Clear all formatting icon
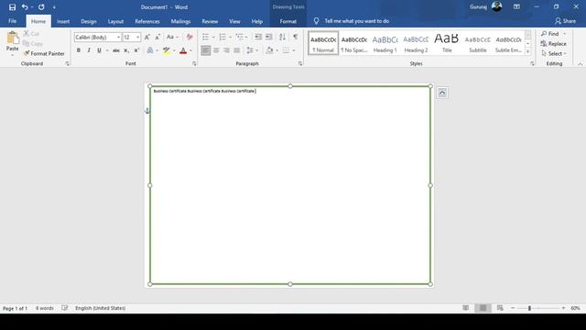Screen dimensions: 586x330 click(x=190, y=37)
